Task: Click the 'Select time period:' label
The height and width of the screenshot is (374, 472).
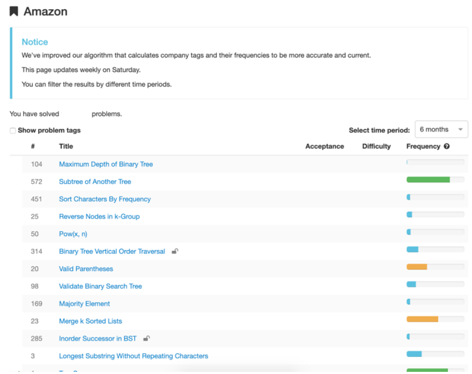Action: coord(379,130)
